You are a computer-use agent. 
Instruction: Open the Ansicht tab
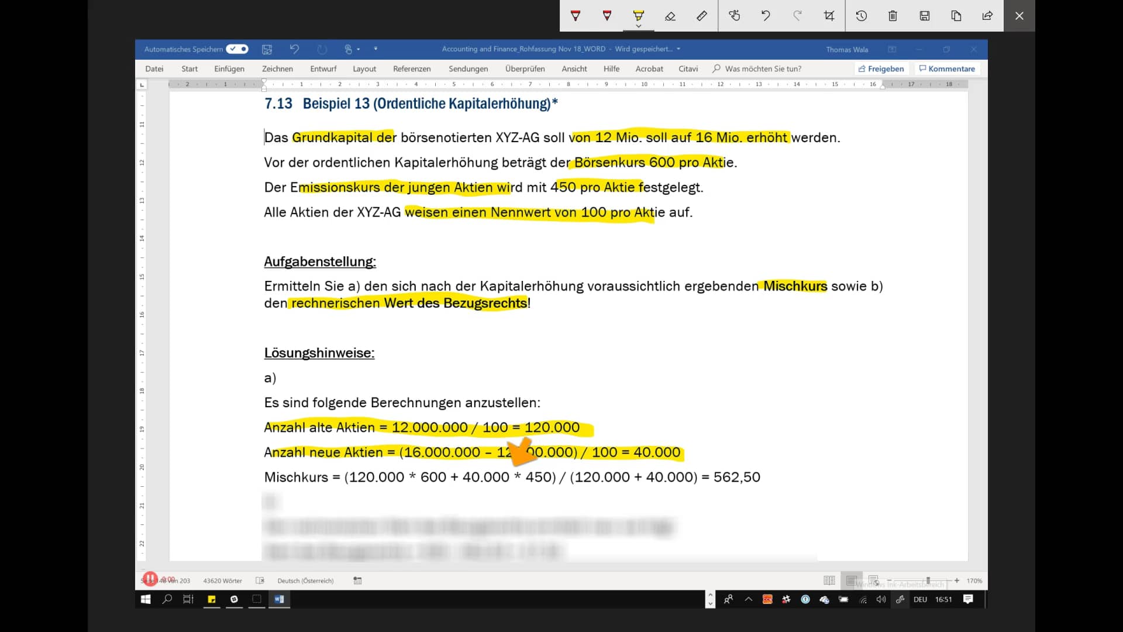click(574, 68)
